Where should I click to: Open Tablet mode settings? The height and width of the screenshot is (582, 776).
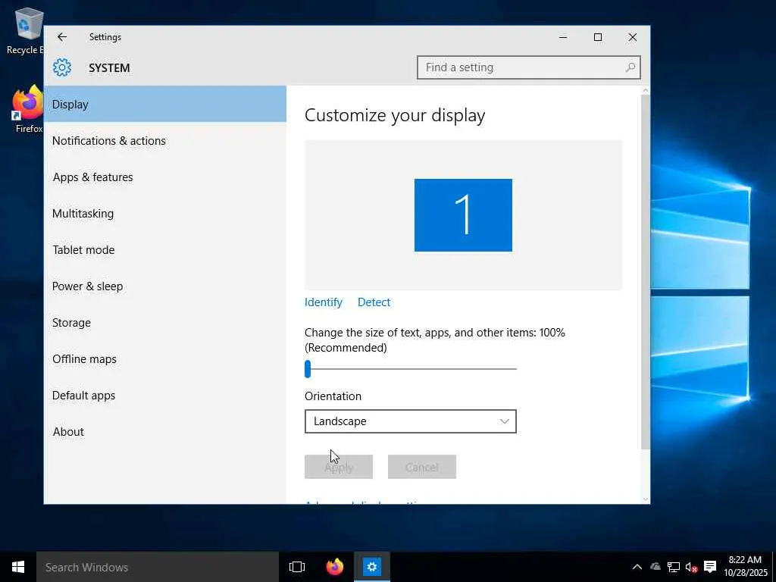164,249
